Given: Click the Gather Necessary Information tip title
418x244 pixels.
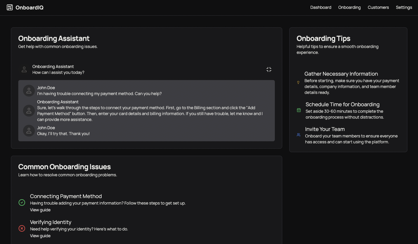Looking at the screenshot, I should [x=341, y=74].
